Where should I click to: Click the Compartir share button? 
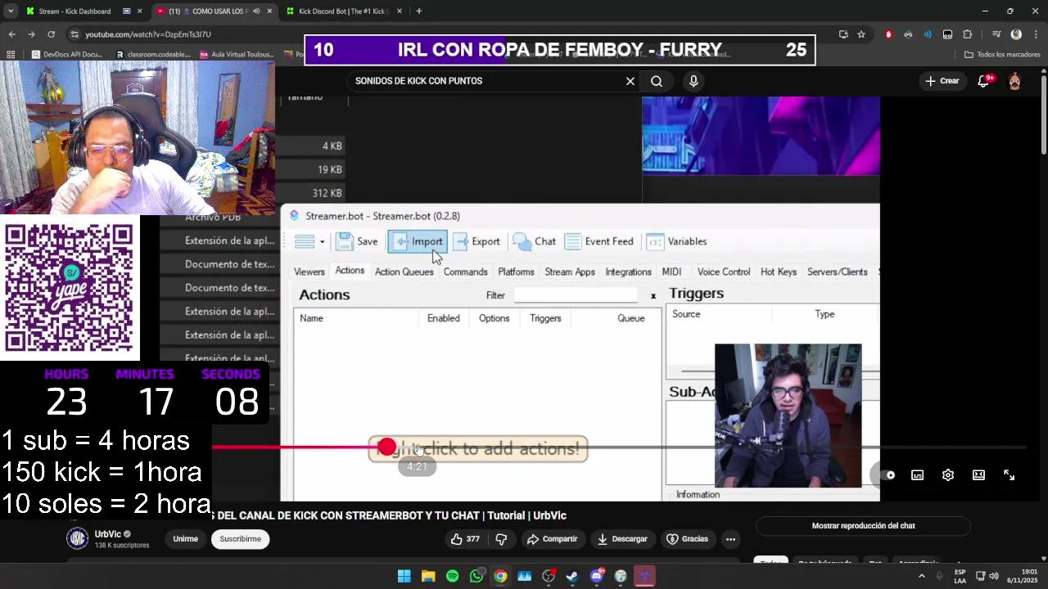[x=553, y=539]
